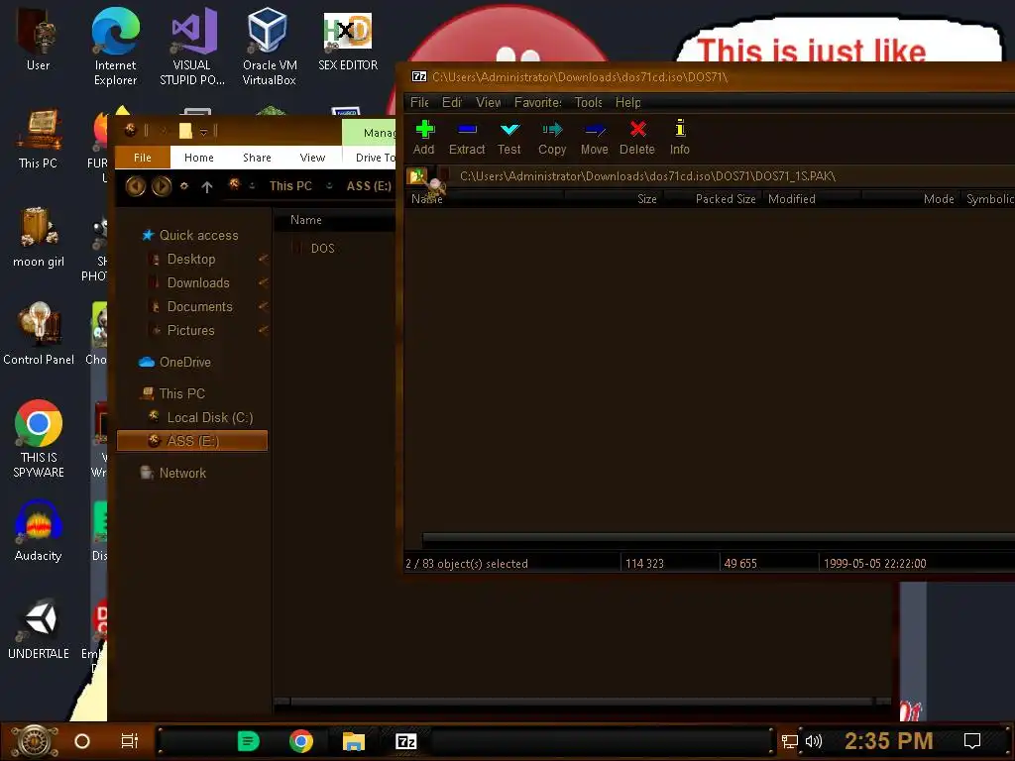The width and height of the screenshot is (1015, 761).
Task: Open the File menu in 7-Zip
Action: tap(419, 102)
